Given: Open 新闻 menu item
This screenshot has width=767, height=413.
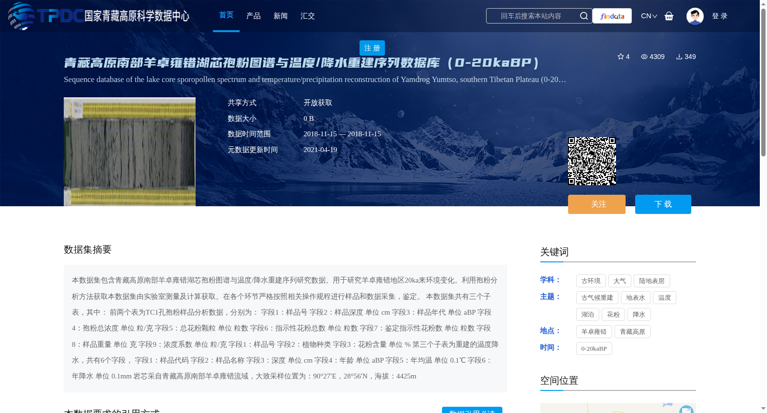Looking at the screenshot, I should [x=280, y=16].
